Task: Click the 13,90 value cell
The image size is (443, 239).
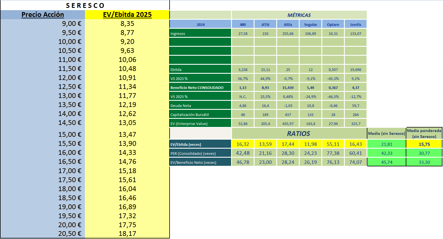Action: coord(127,144)
